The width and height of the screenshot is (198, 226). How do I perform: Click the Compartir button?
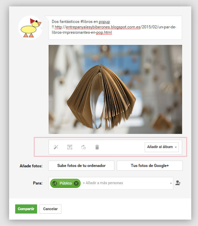(26, 209)
